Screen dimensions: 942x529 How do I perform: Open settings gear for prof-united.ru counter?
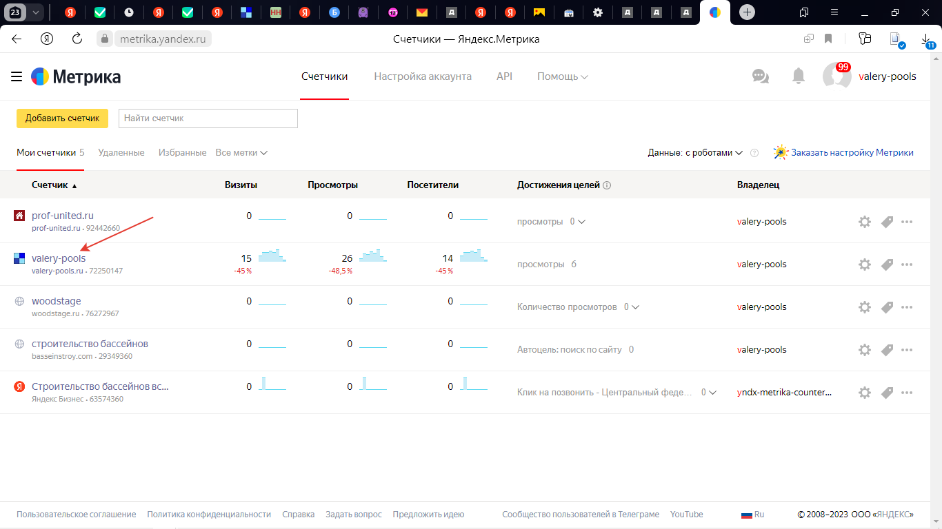click(864, 222)
